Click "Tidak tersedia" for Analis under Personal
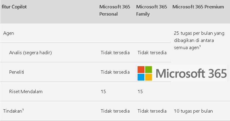Viewport: 230px width, 121px height. point(115,53)
